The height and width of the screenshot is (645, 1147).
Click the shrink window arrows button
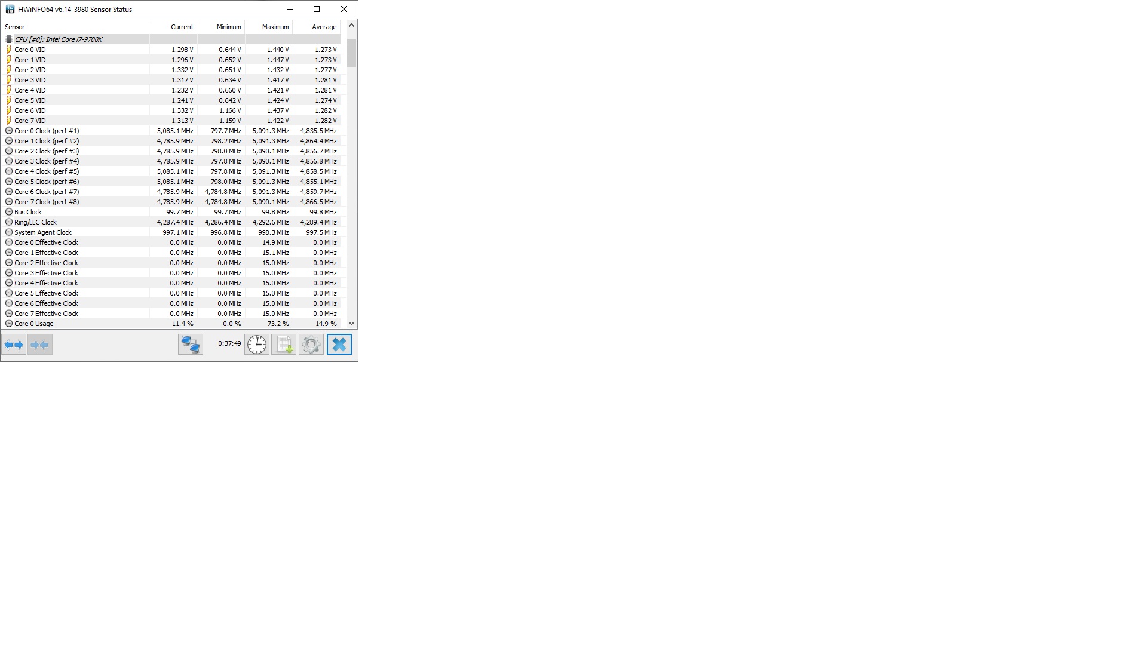coord(39,345)
